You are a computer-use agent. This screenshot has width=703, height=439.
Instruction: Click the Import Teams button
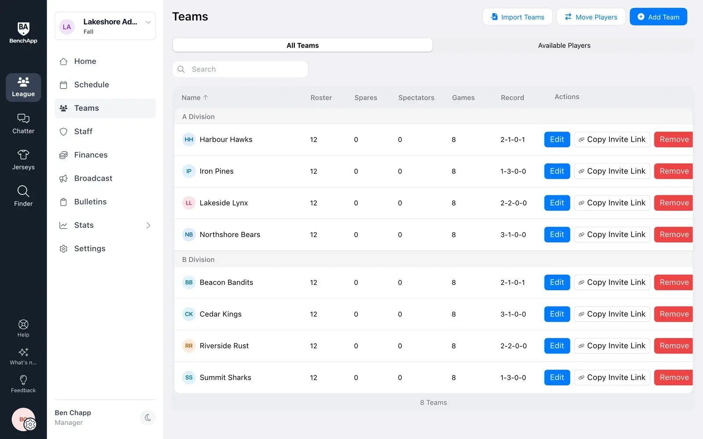(x=517, y=17)
